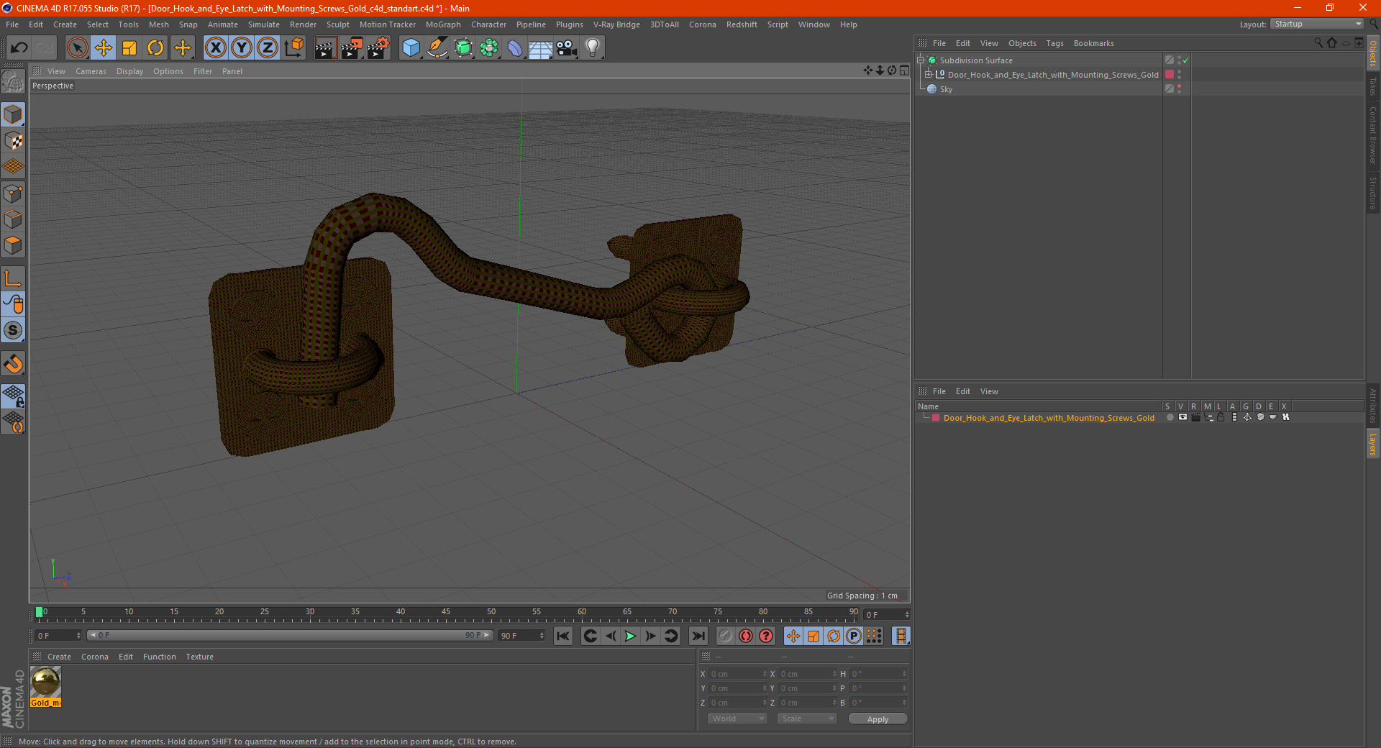The height and width of the screenshot is (748, 1381).
Task: Toggle the X axis lock
Action: tap(215, 48)
